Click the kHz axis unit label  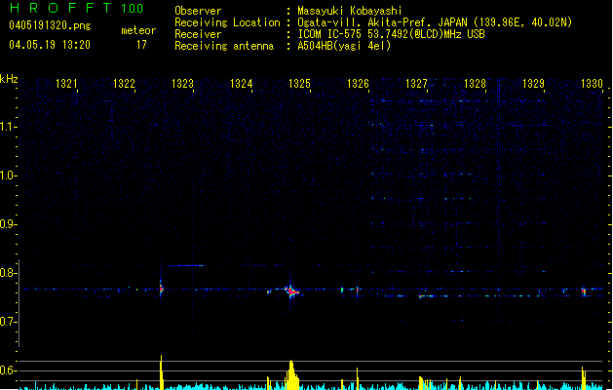pyautogui.click(x=9, y=79)
